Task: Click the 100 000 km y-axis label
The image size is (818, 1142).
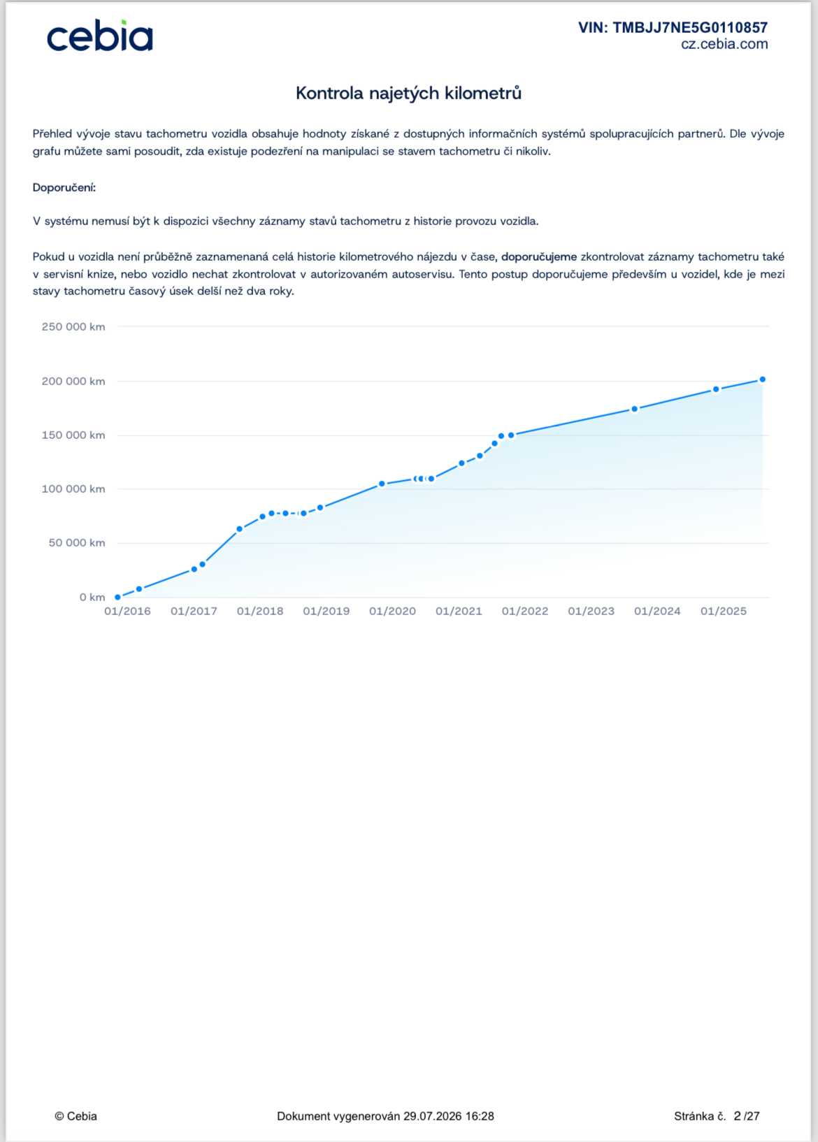Action: click(x=73, y=489)
